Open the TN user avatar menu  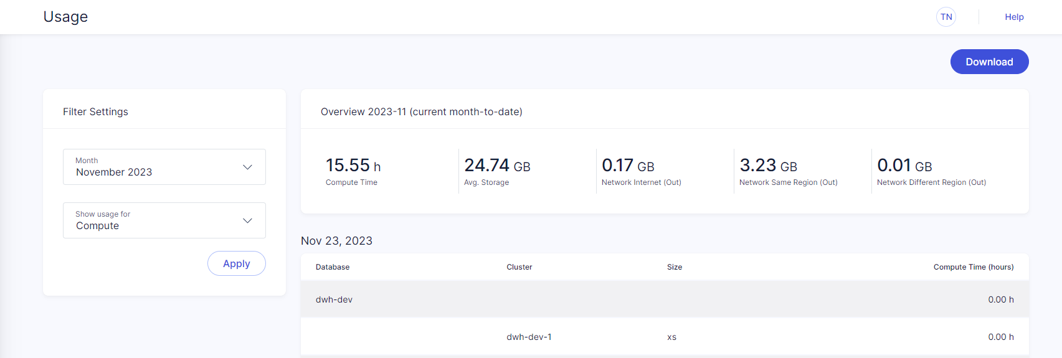coord(946,17)
